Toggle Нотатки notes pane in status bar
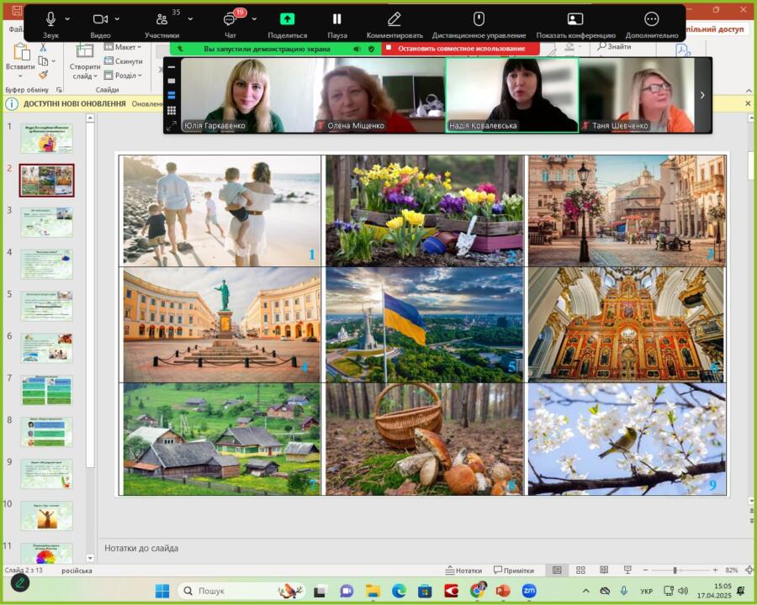The image size is (757, 605). point(463,571)
